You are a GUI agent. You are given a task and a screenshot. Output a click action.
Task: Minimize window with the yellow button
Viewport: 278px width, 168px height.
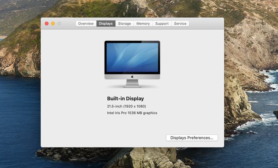53,23
